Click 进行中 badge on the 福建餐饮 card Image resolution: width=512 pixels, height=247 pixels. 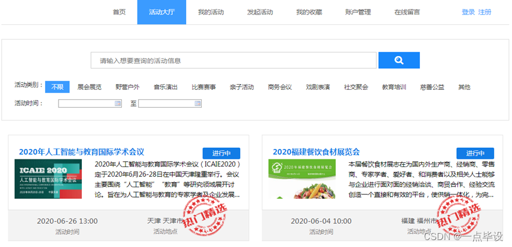(475, 153)
